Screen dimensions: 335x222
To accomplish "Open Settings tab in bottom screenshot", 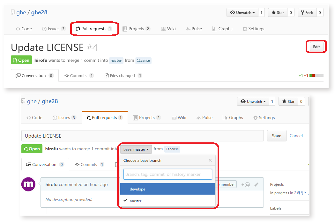I will 264,118.
